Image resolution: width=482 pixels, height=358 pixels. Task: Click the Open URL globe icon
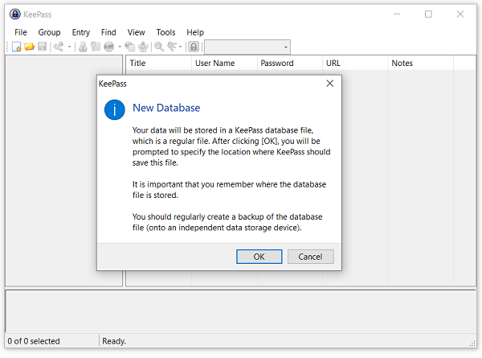109,47
